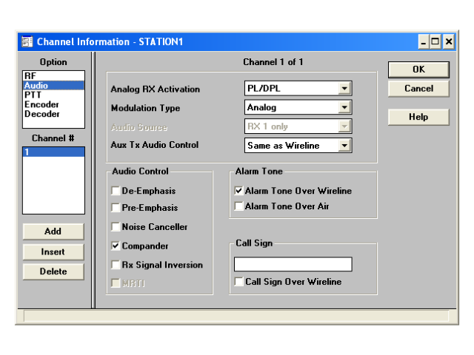Click the Channel Information title bar icon
This screenshot has height=355, width=474.
[27, 42]
